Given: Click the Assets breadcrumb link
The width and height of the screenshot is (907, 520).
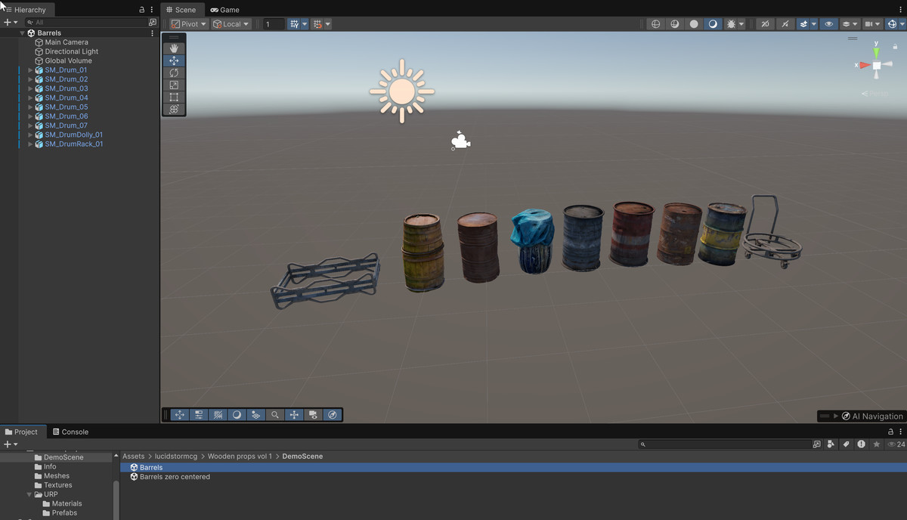Looking at the screenshot, I should (x=133, y=457).
